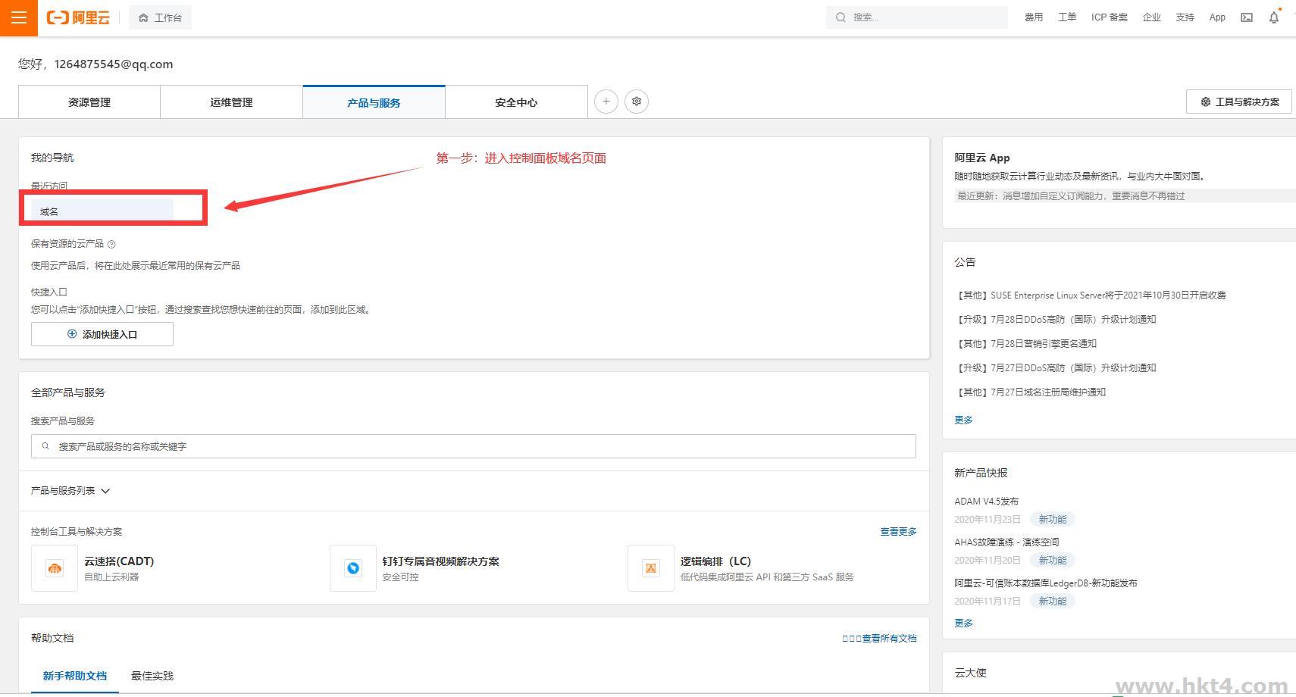The width and height of the screenshot is (1296, 697).
Task: Open SUSE Enterprise Linux Server announcement
Action: [x=1091, y=295]
